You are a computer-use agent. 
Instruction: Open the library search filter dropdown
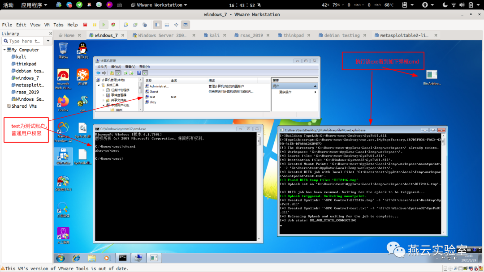48,41
